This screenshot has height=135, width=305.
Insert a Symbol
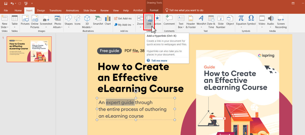(251, 20)
